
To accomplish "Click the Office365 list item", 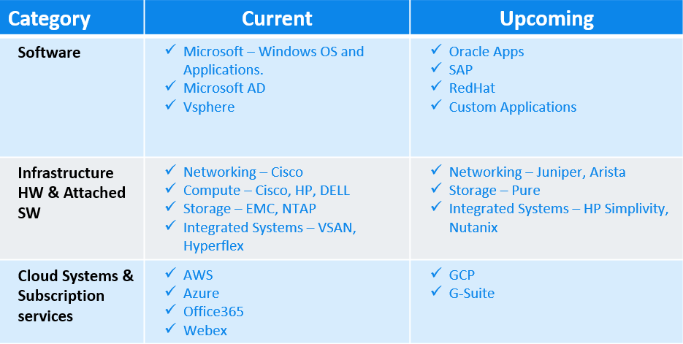I will coord(213,312).
